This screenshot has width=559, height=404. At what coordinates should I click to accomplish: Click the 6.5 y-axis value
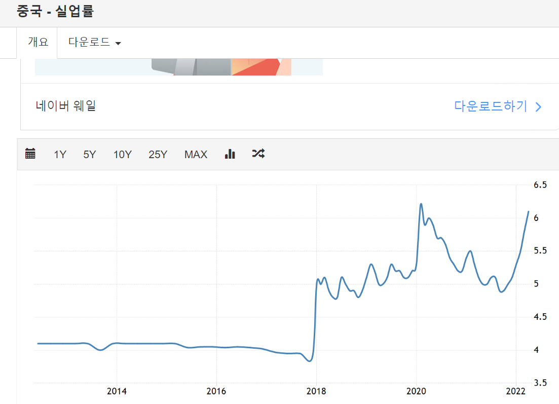point(540,185)
